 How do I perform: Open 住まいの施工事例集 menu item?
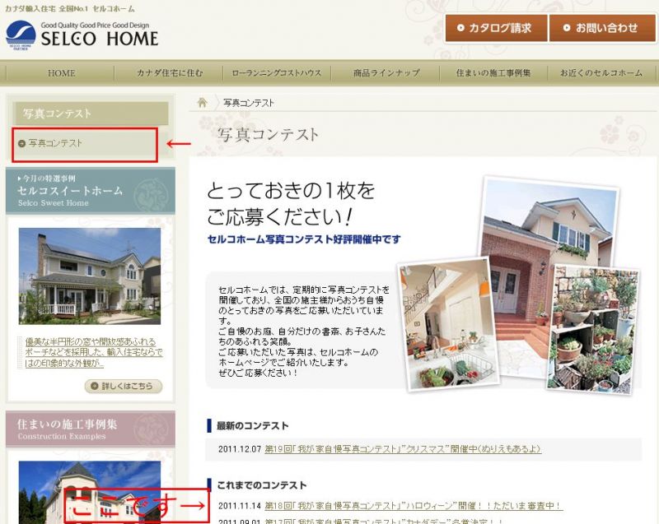click(493, 73)
